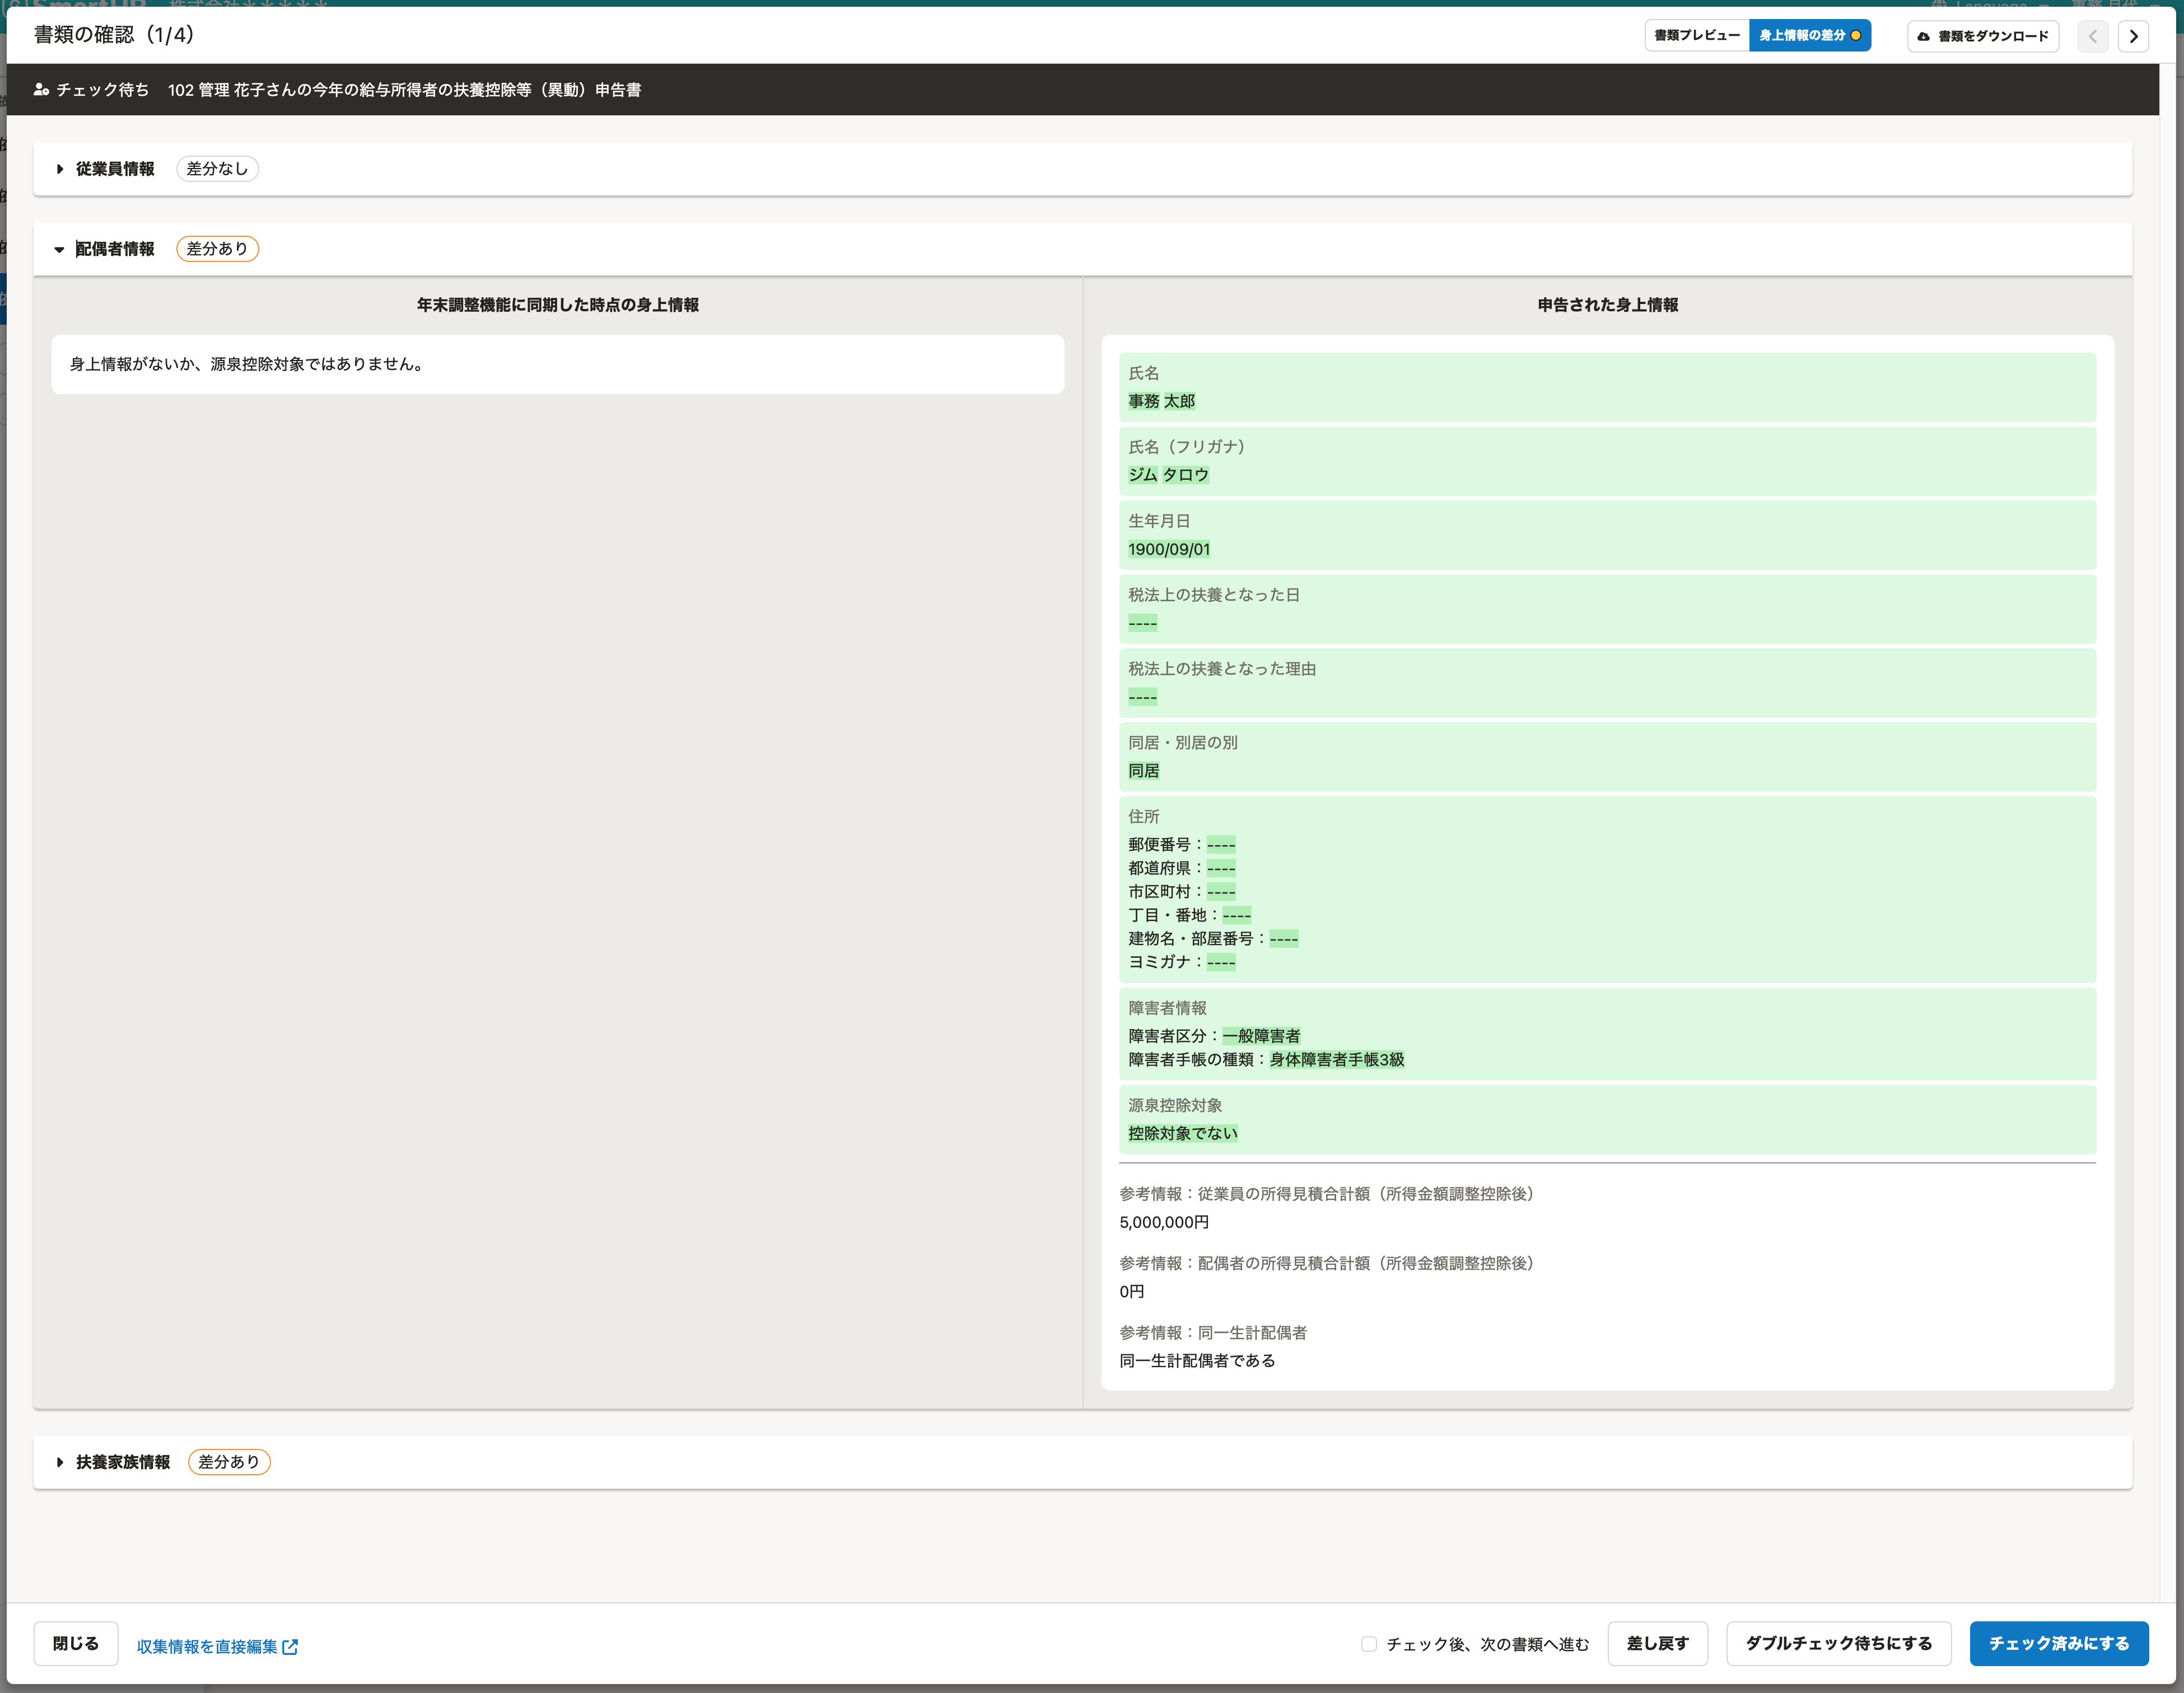Click the previous document arrow icon
The height and width of the screenshot is (1693, 2184).
pos(2092,36)
